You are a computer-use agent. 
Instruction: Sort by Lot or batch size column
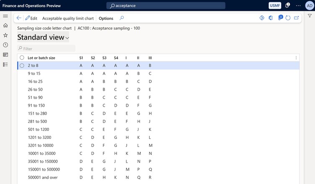(41, 58)
